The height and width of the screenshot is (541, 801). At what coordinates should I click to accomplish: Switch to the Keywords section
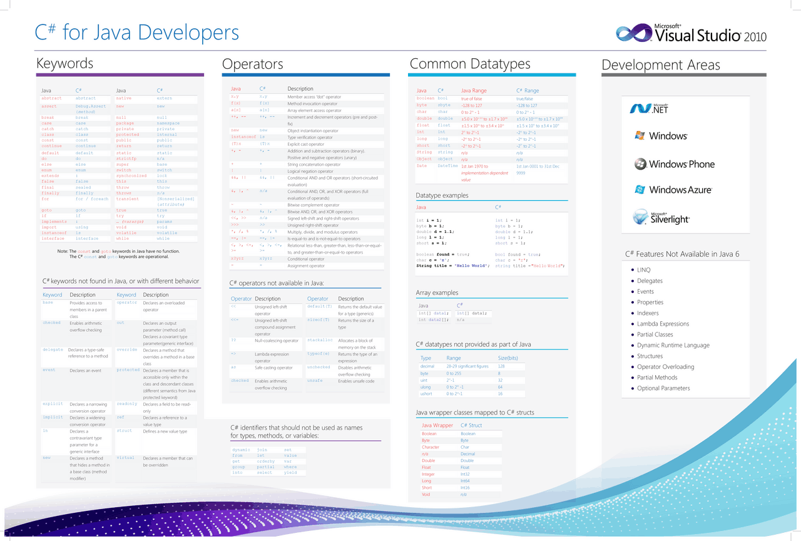coord(64,63)
